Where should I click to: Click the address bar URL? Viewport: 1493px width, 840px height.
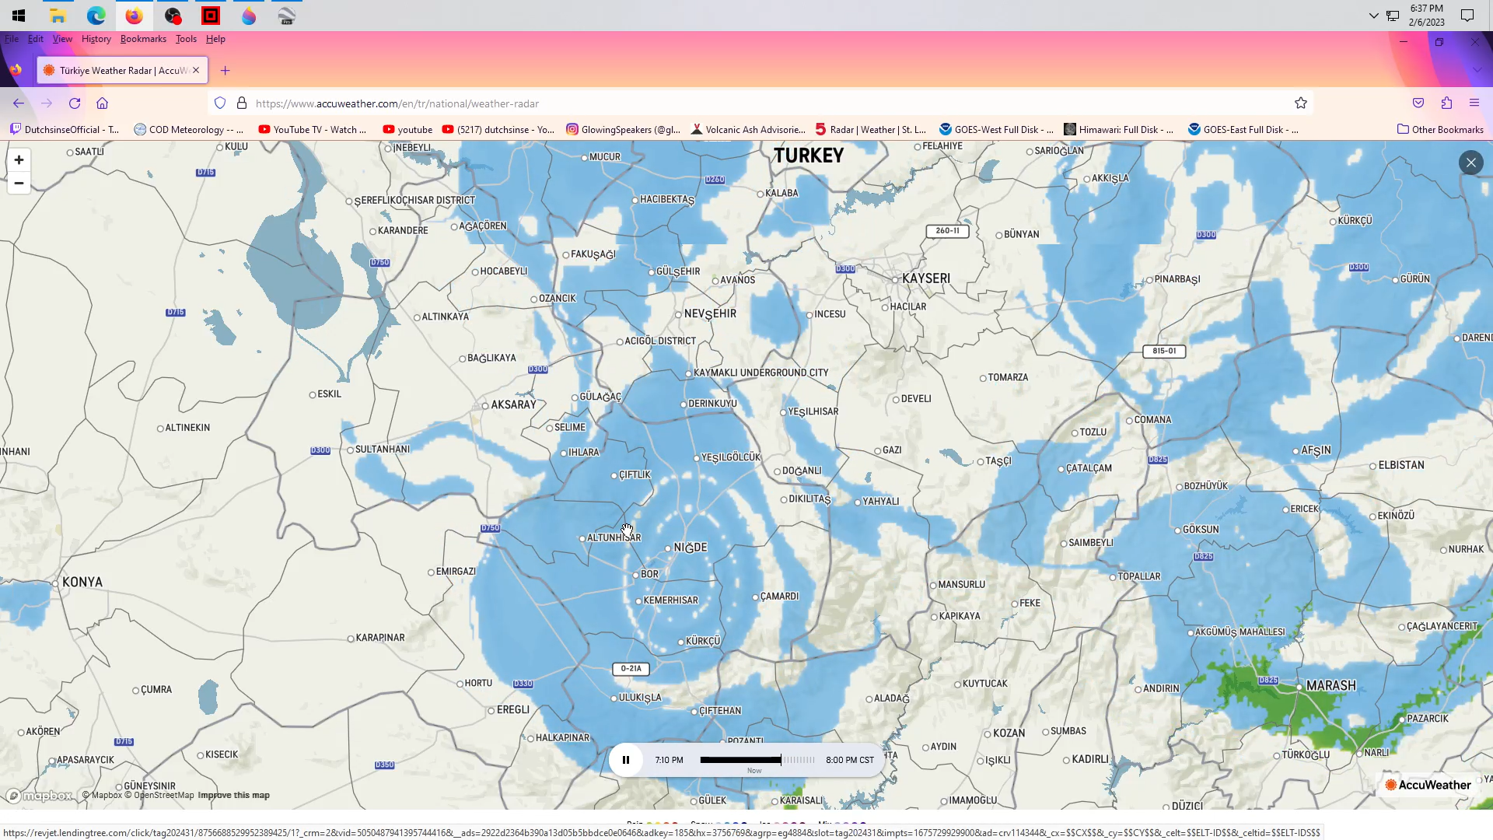pos(397,103)
